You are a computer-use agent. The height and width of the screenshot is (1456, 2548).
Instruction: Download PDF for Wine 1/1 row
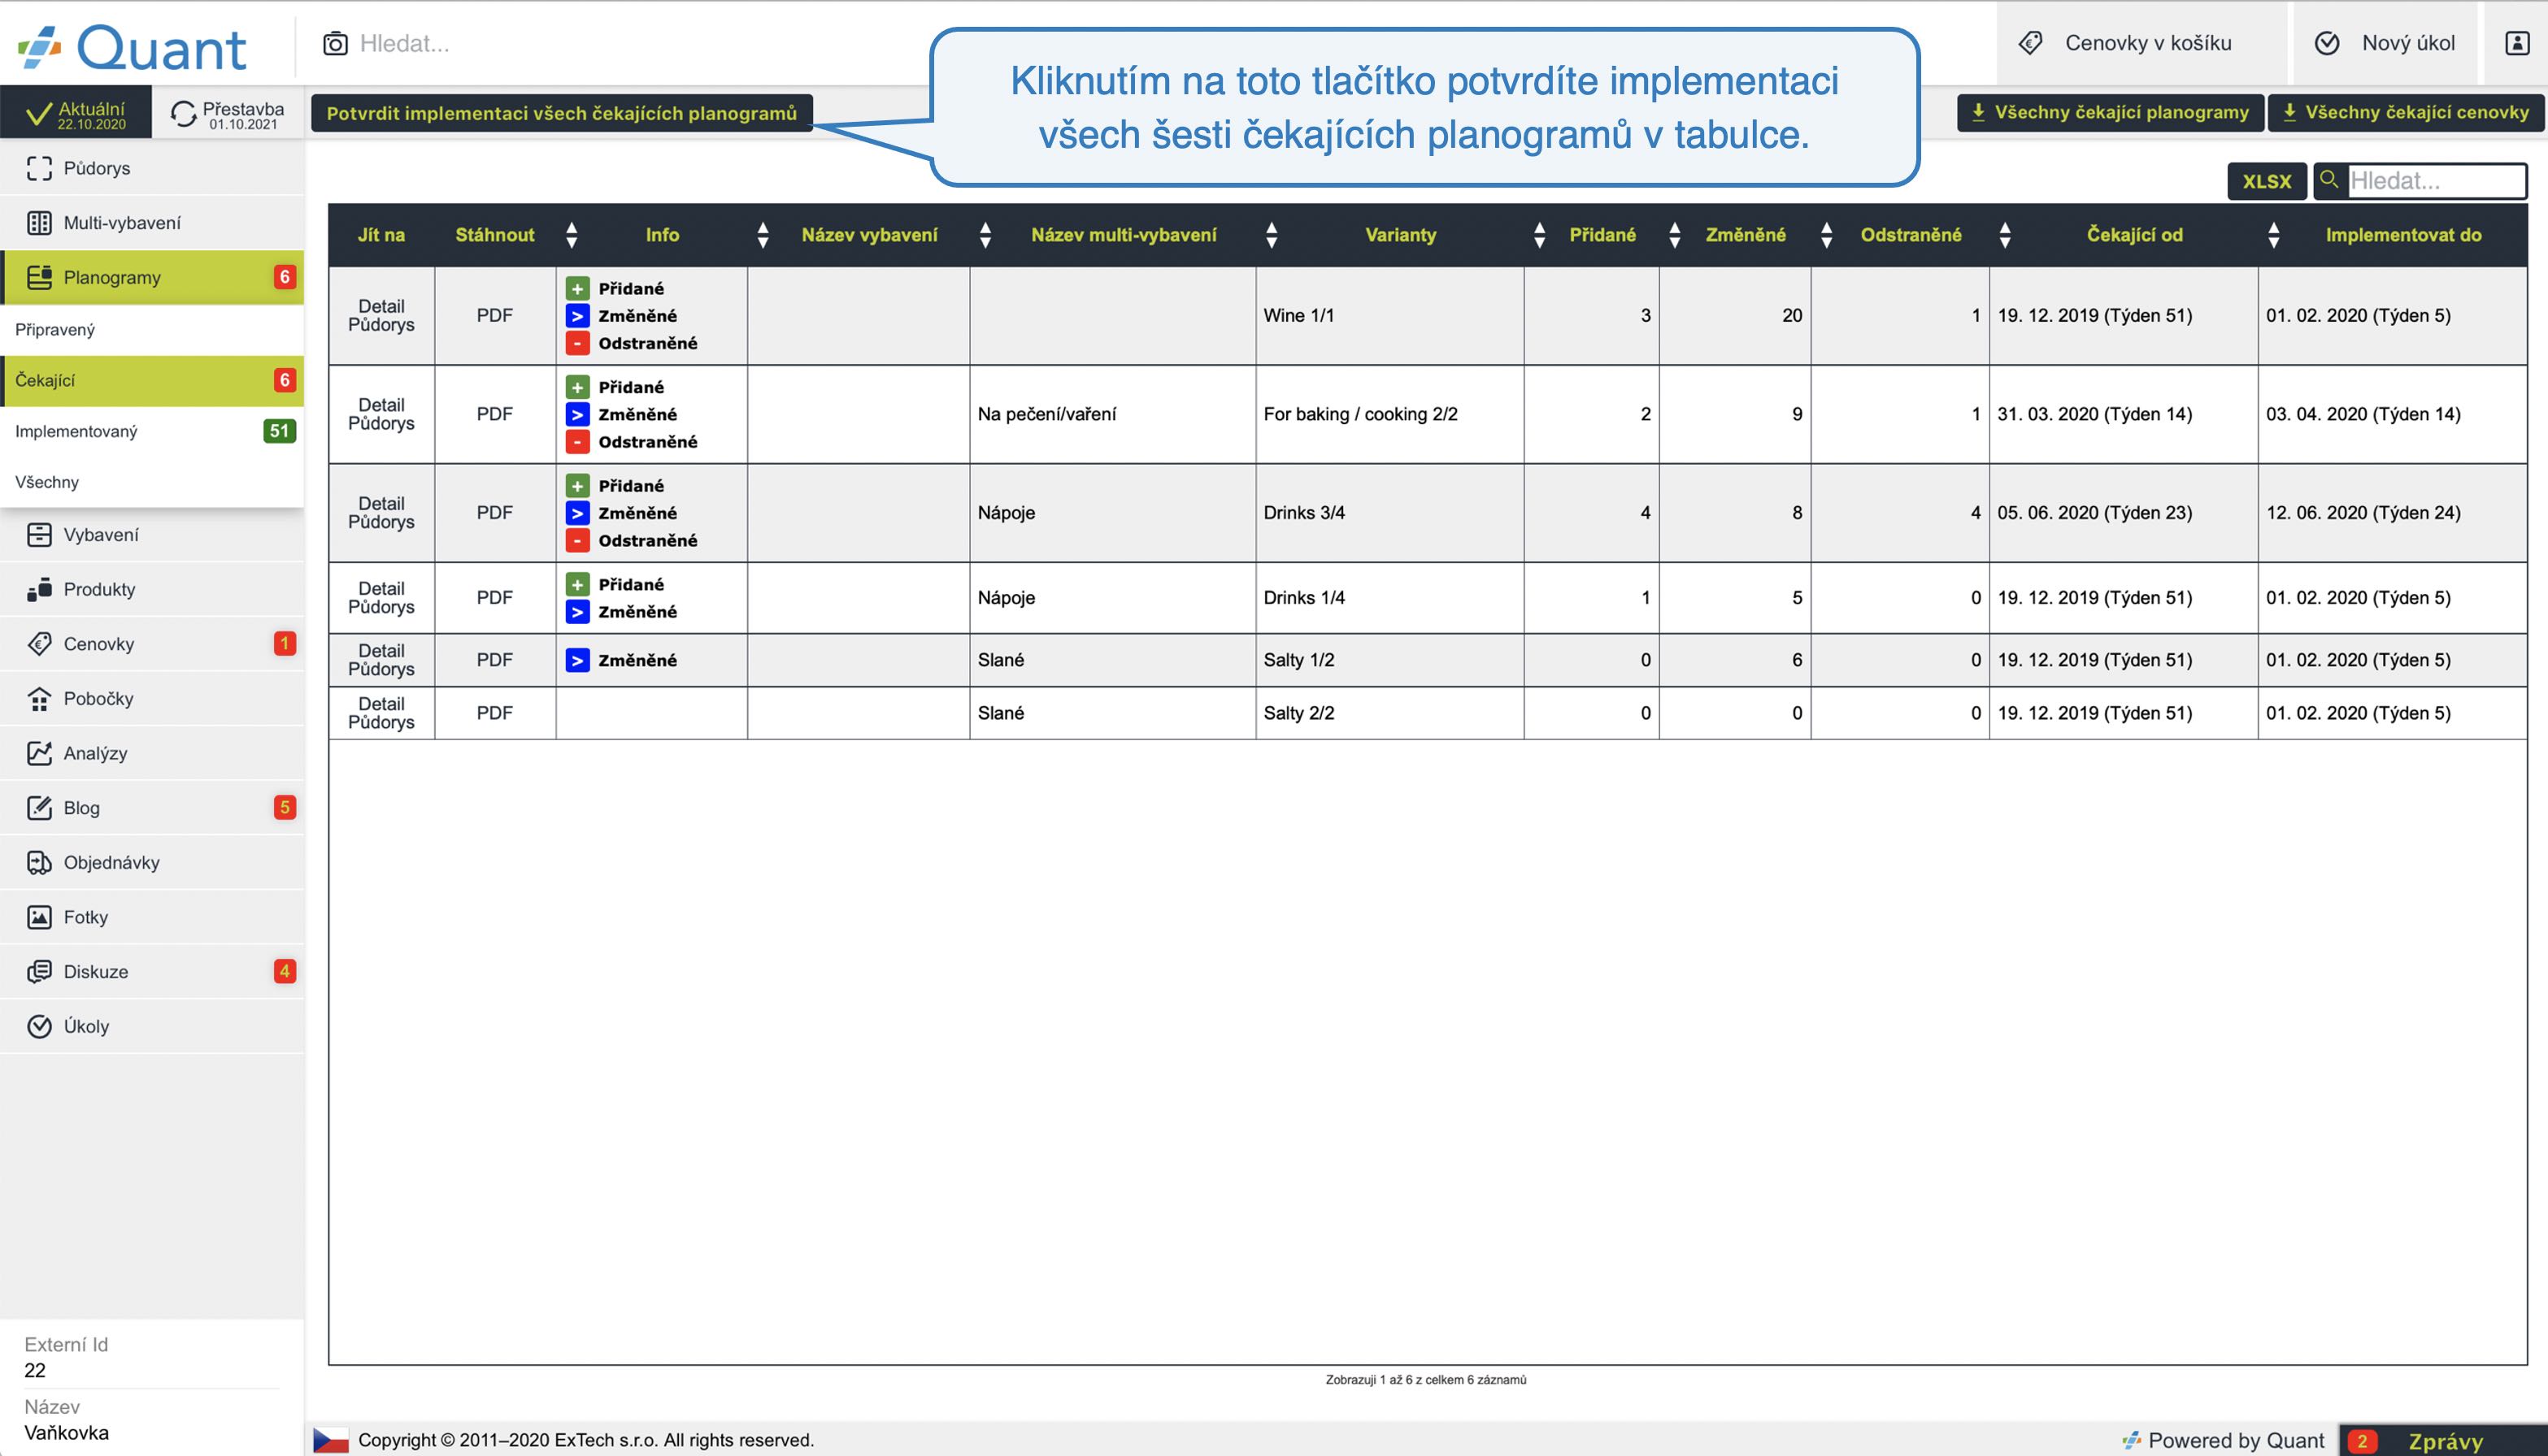[x=494, y=315]
